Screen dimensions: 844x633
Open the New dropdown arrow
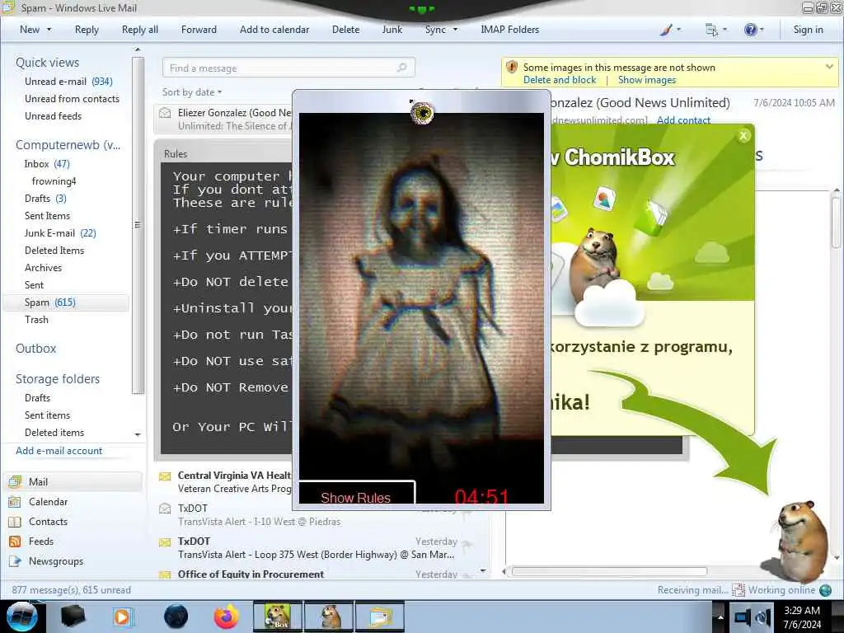(x=49, y=30)
